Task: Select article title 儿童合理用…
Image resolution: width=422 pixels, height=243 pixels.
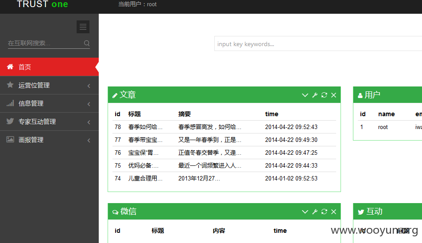Action: click(x=145, y=178)
